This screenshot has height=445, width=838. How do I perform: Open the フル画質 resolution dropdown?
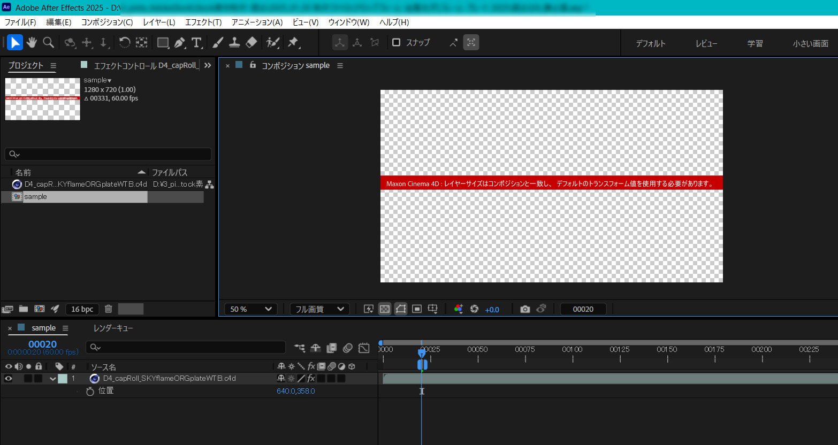pyautogui.click(x=319, y=309)
